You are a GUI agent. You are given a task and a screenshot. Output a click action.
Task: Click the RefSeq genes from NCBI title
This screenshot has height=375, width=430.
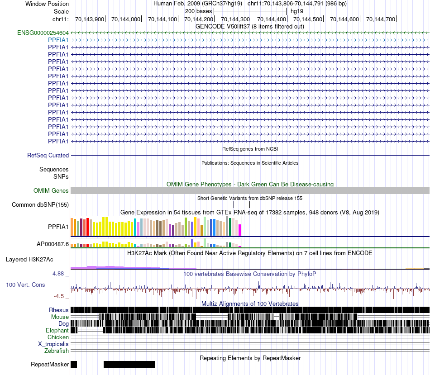point(250,149)
